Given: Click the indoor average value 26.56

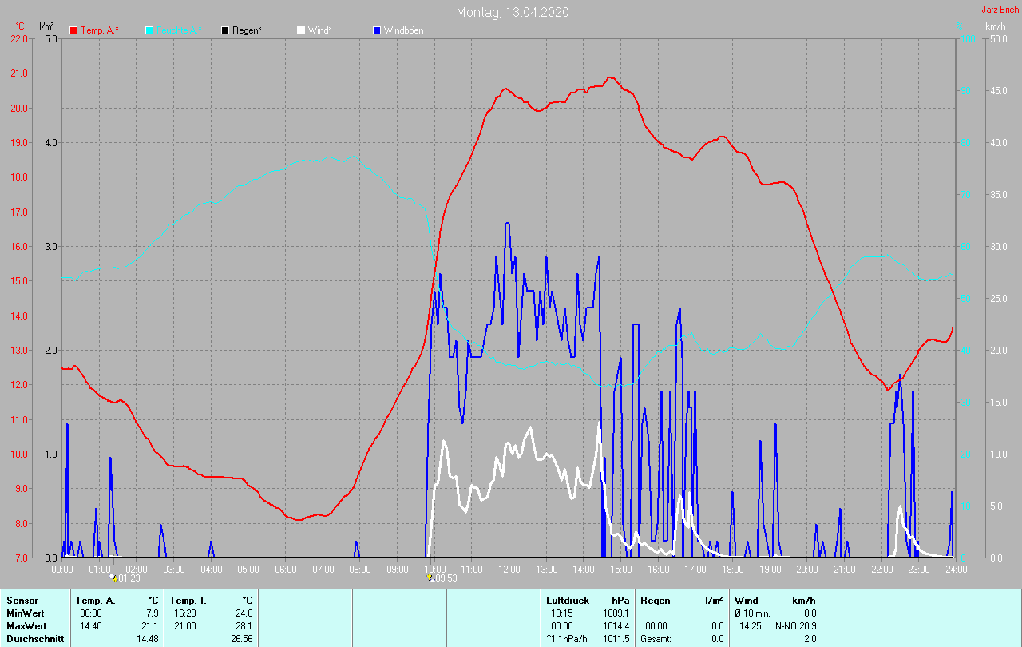Looking at the screenshot, I should coord(241,639).
